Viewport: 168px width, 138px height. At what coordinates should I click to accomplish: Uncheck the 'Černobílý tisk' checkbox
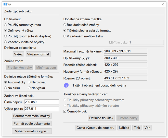pos(65,111)
